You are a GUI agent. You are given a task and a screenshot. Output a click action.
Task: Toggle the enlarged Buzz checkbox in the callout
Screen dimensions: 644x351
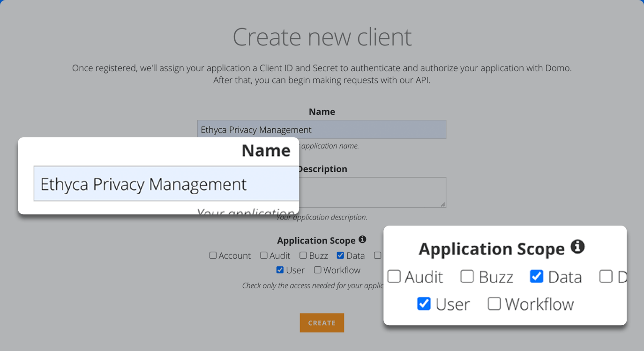467,277
